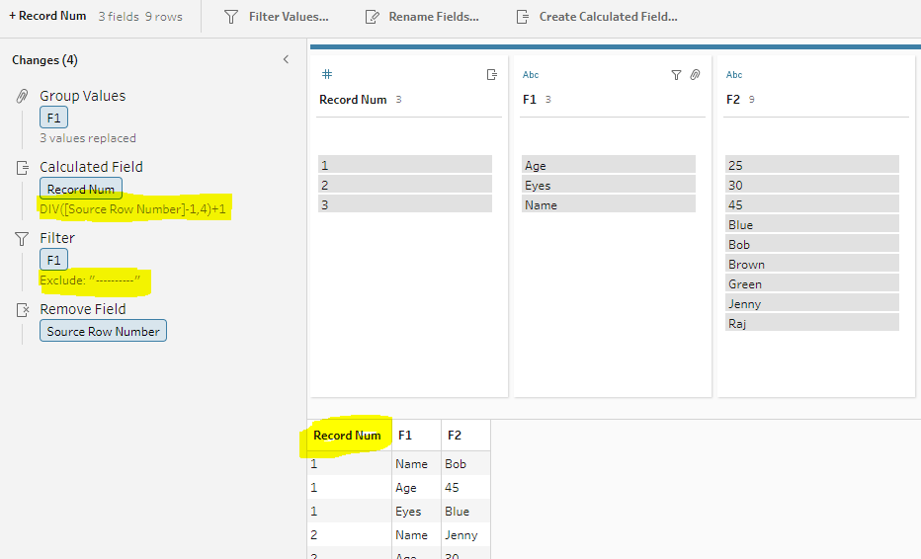Click the Source Row Number field pill
The image size is (921, 559).
click(x=103, y=332)
